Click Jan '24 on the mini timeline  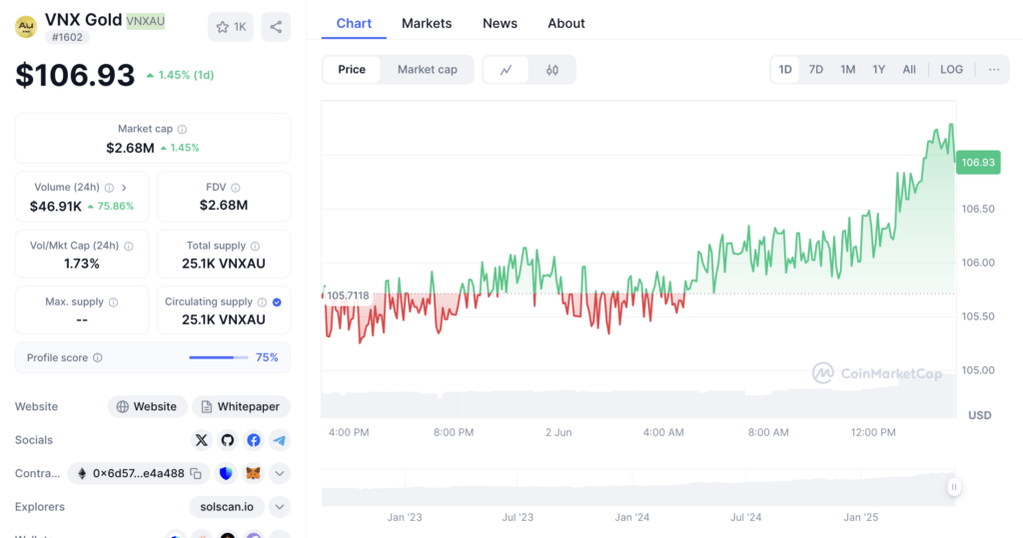[x=632, y=517]
